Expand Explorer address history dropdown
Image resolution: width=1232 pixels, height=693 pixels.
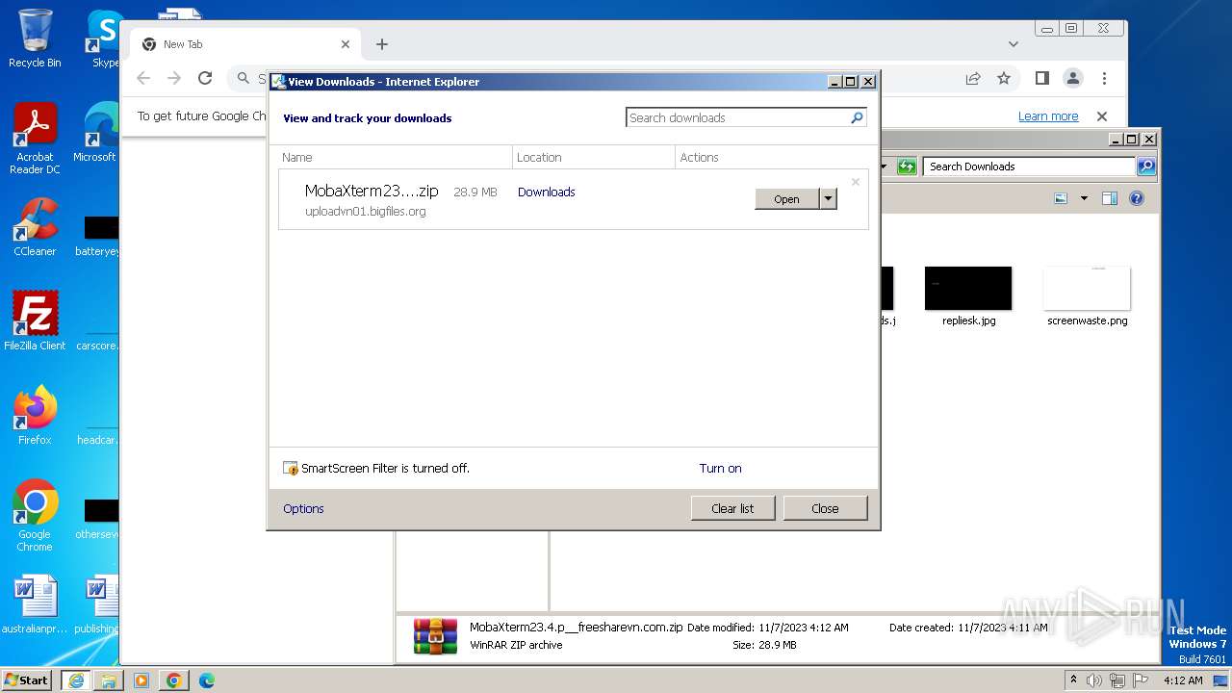coord(884,167)
